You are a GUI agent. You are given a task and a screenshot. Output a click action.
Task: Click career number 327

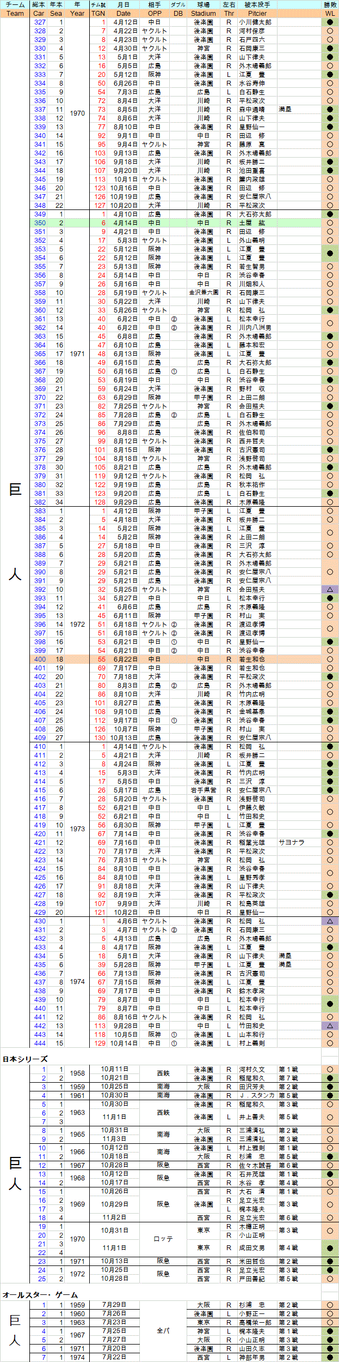[x=40, y=22]
